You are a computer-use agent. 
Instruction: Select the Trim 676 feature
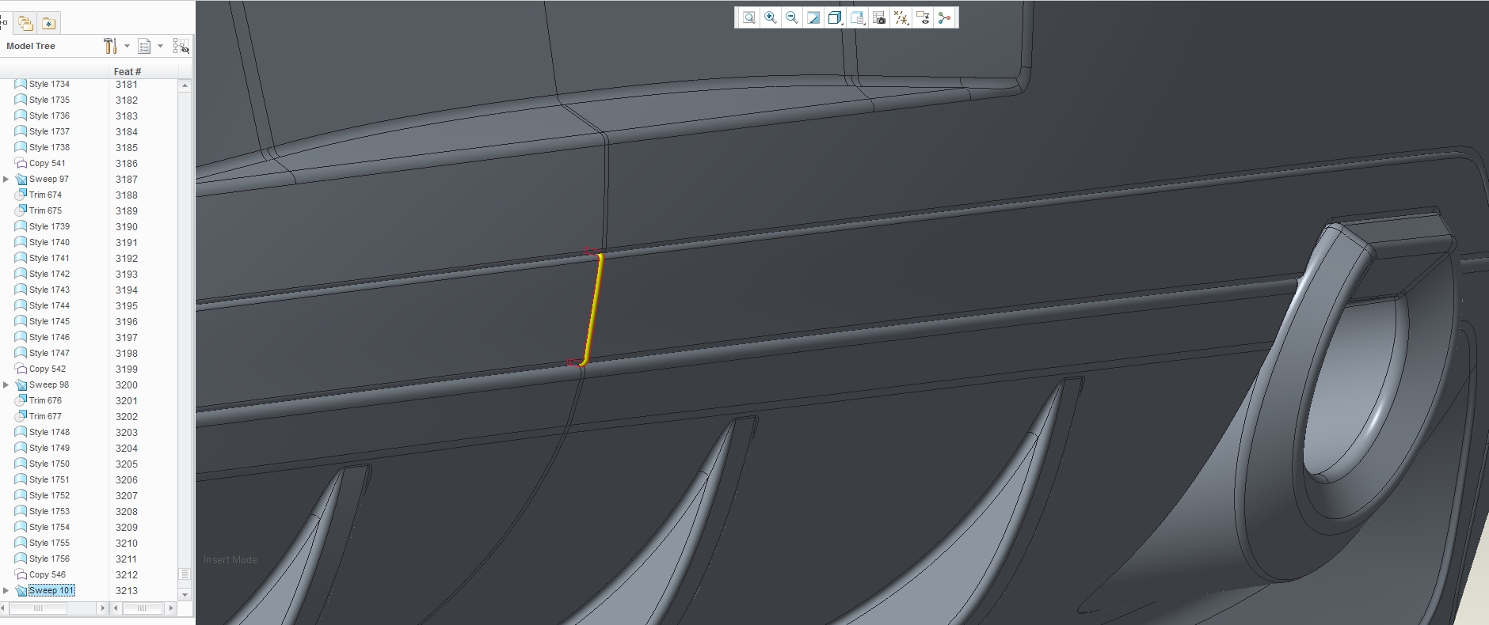point(45,400)
